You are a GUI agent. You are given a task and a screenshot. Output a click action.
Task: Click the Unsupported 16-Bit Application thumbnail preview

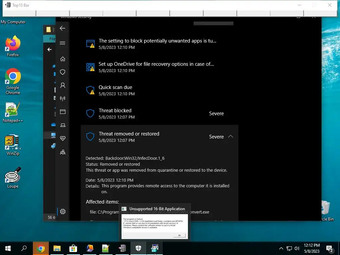pyautogui.click(x=155, y=226)
